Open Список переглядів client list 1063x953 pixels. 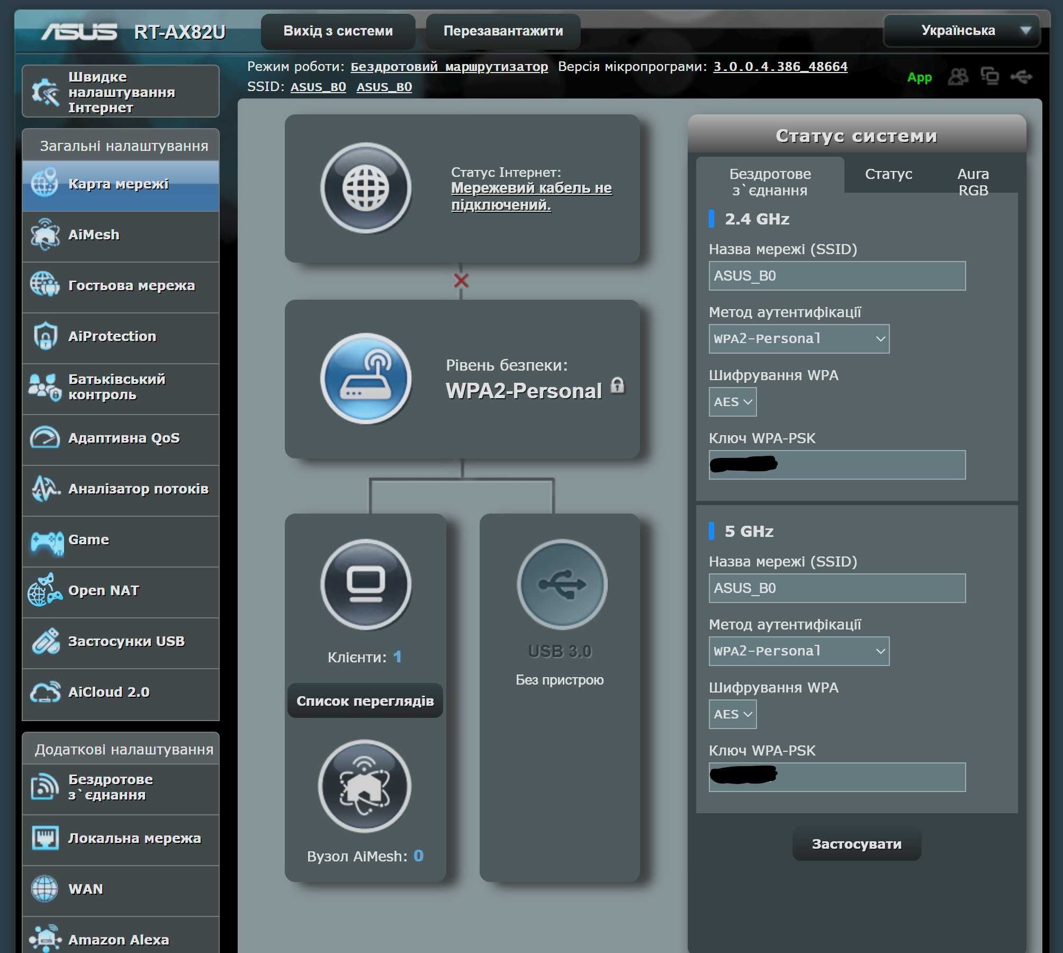365,701
